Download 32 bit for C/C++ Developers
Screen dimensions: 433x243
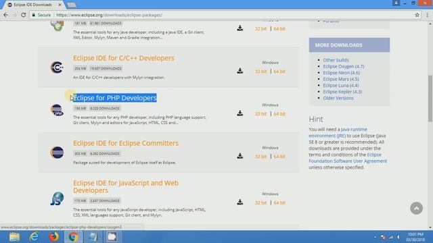(260, 72)
